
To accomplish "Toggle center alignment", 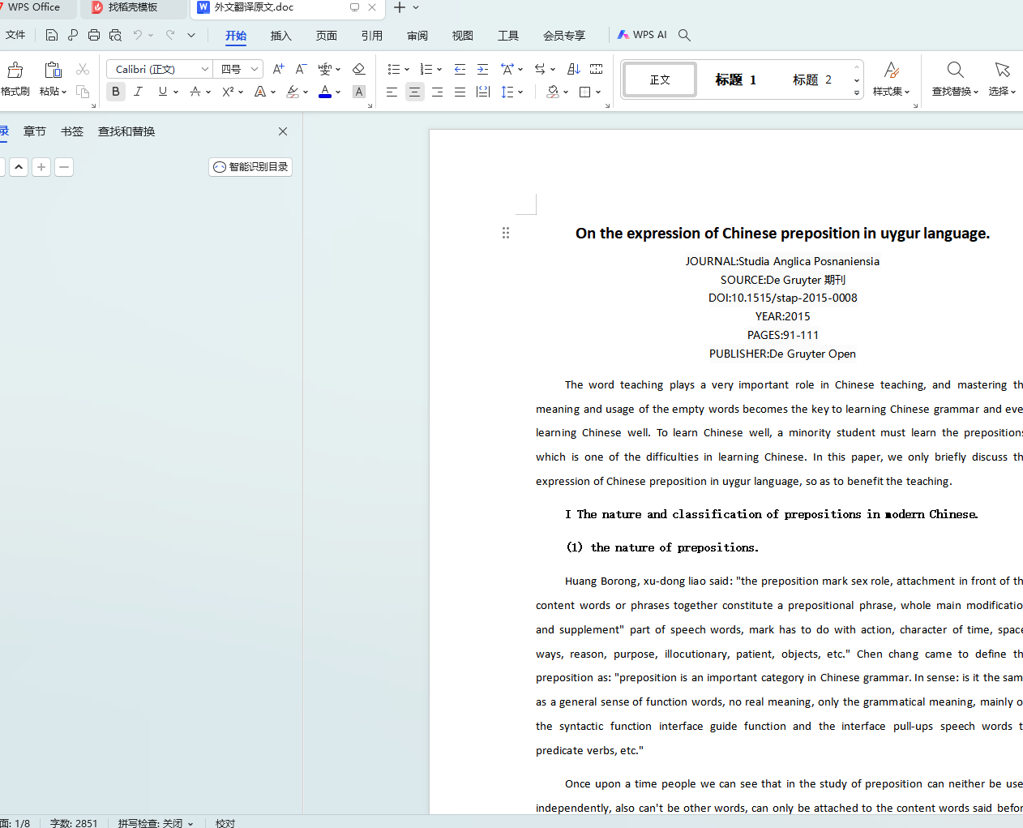I will coord(414,92).
